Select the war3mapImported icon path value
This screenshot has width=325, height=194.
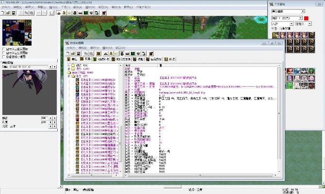pyautogui.click(x=182, y=93)
